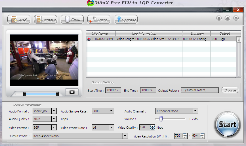Click the Start Time field

113,90
